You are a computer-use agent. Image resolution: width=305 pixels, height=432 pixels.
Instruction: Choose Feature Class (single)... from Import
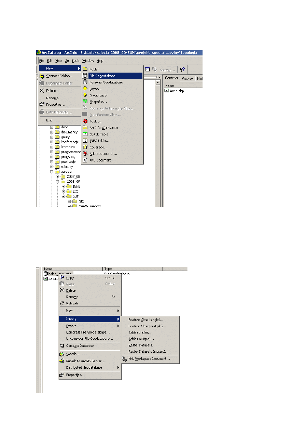pos(146,320)
